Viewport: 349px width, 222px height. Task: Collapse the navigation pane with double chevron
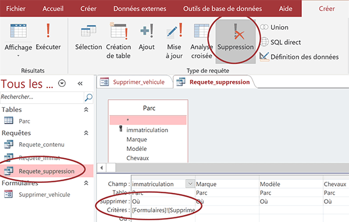click(x=80, y=83)
